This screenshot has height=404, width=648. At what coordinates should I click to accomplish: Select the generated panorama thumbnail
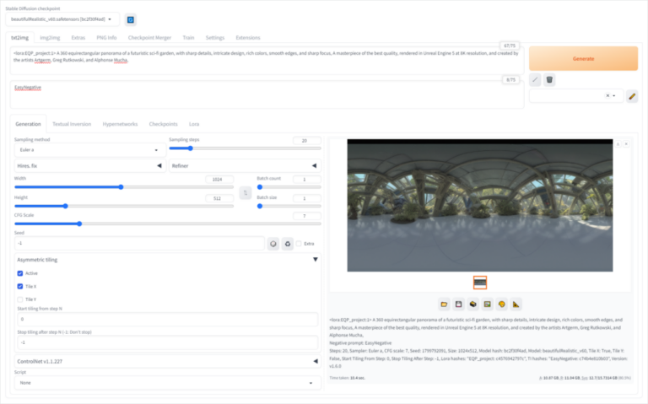click(479, 282)
